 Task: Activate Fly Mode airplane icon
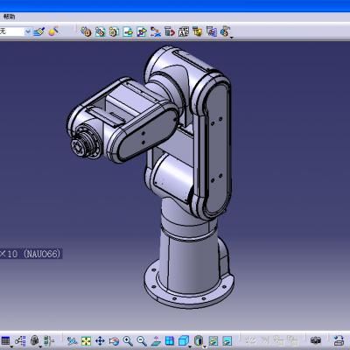tap(72, 340)
